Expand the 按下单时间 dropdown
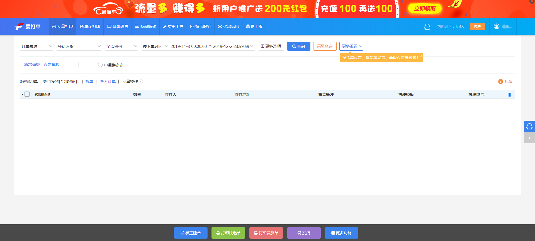535x241 pixels. click(x=155, y=46)
